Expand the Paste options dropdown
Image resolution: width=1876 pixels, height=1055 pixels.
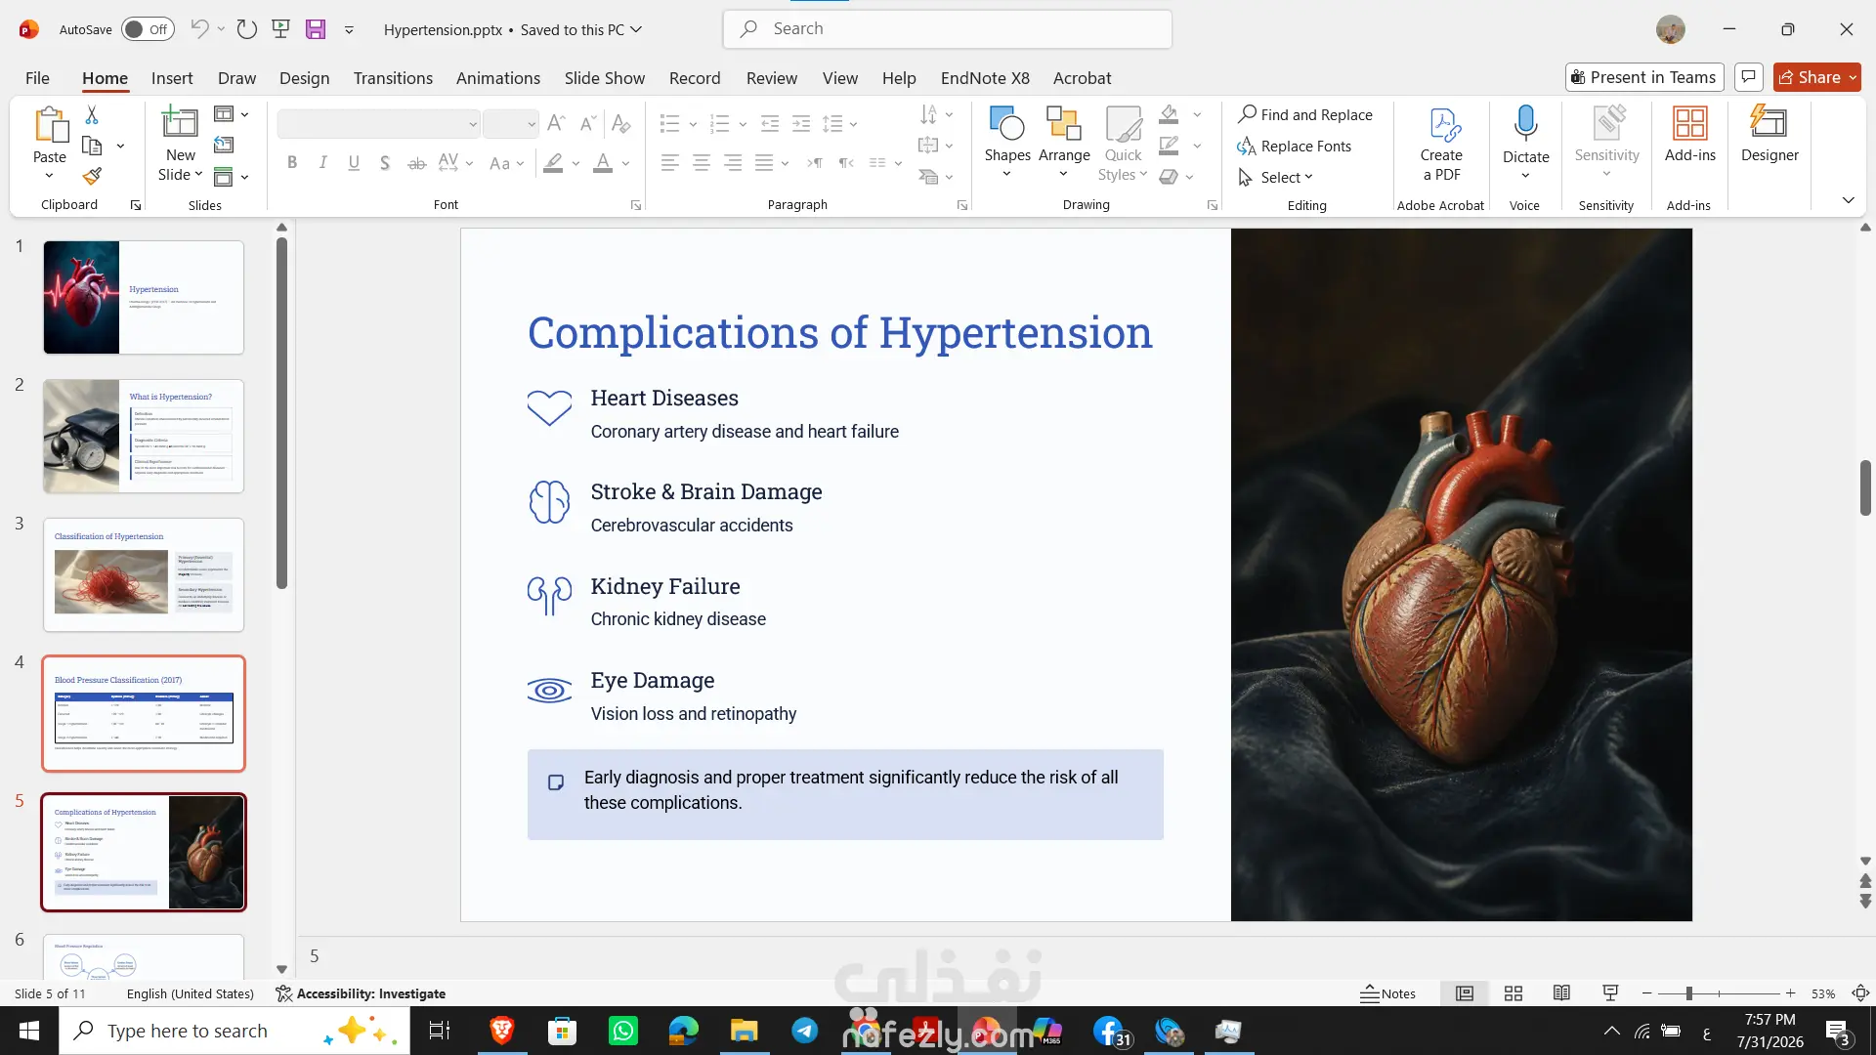(49, 176)
